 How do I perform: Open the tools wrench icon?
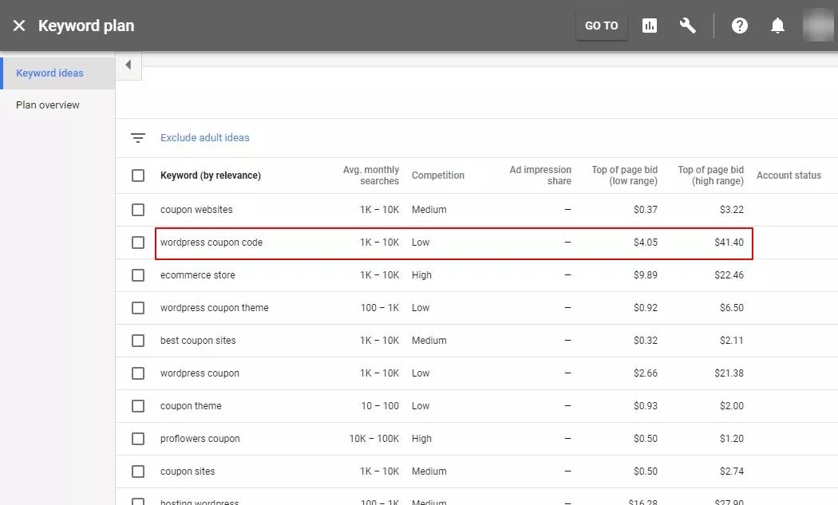click(x=687, y=26)
